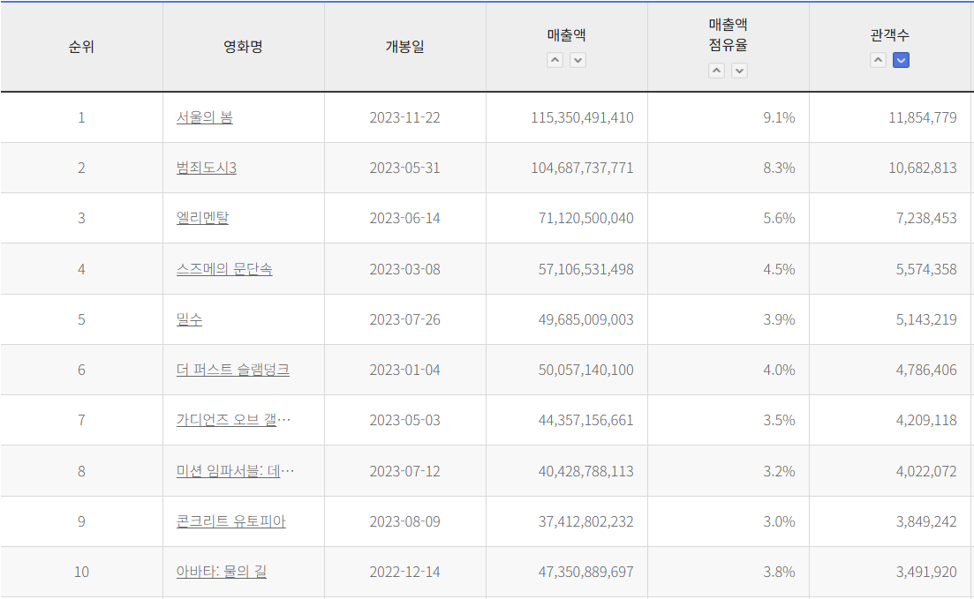
Task: Click the 엘리멘탈 movie title
Action: (202, 218)
